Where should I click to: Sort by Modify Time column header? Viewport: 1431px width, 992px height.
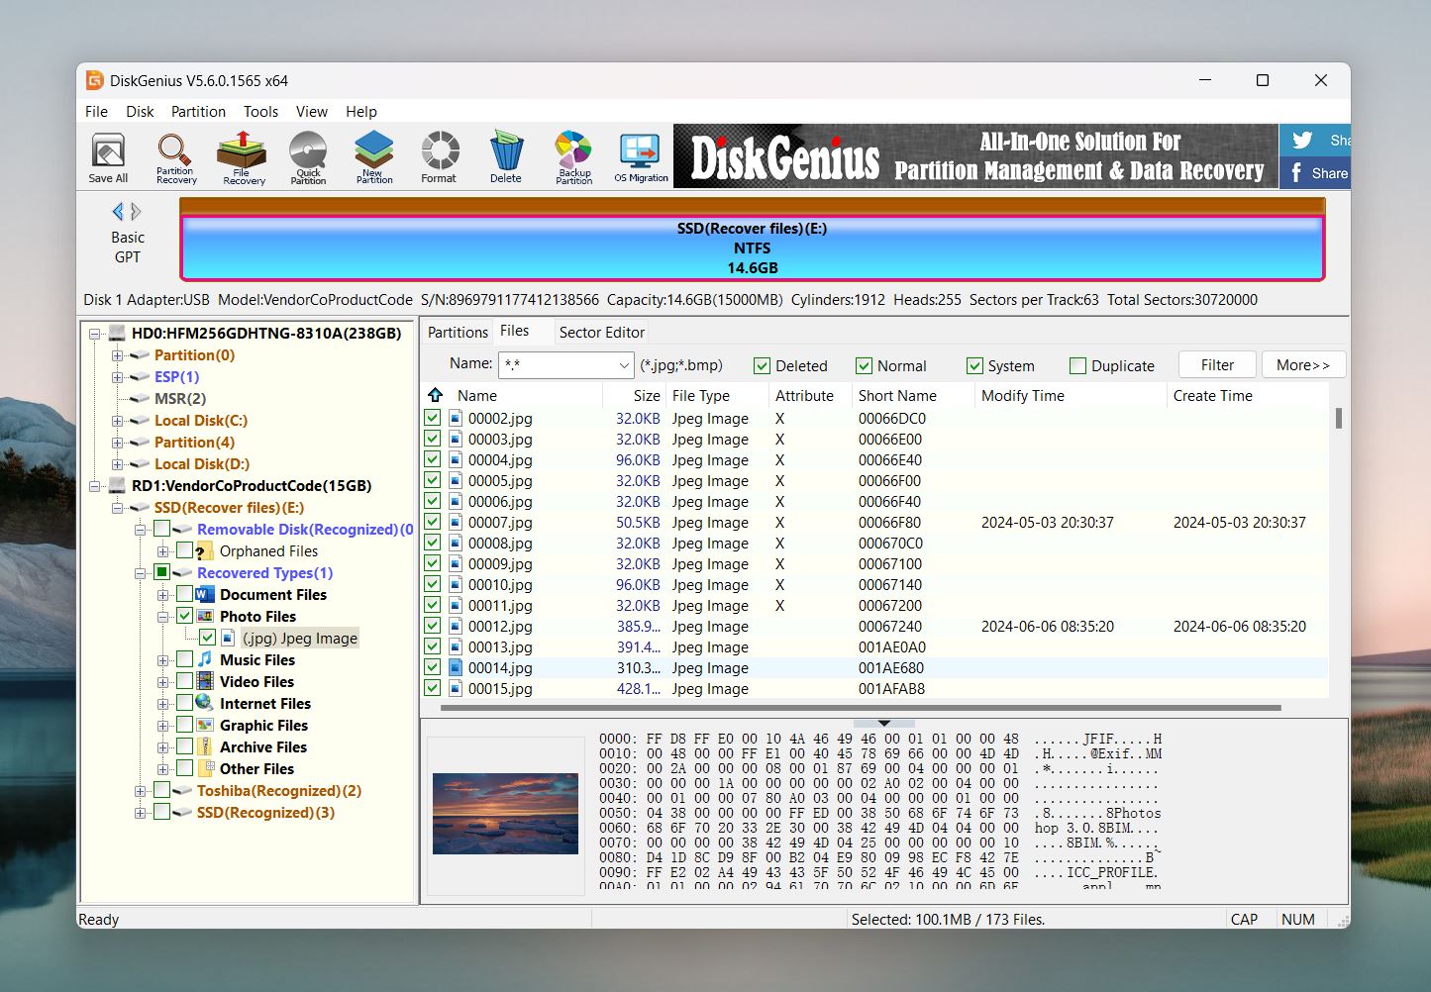pyautogui.click(x=1071, y=395)
